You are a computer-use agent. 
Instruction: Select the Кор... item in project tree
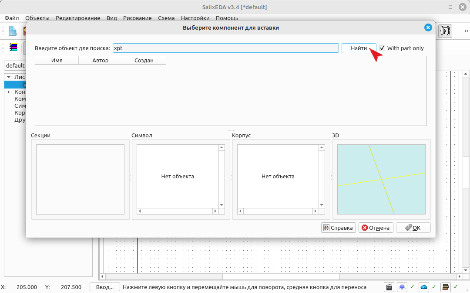pos(20,113)
